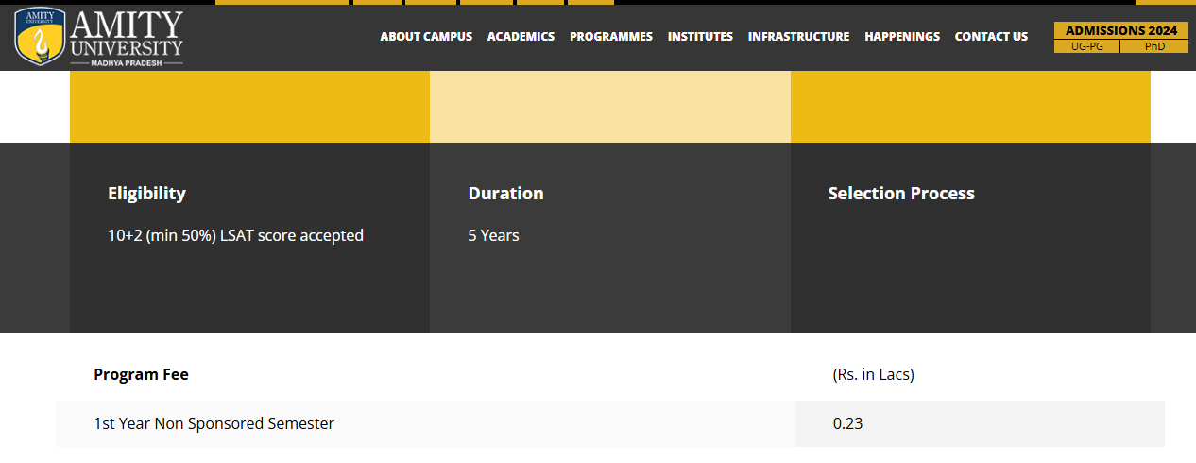The width and height of the screenshot is (1196, 463).
Task: Expand the Institutes navigation item
Action: pos(700,37)
